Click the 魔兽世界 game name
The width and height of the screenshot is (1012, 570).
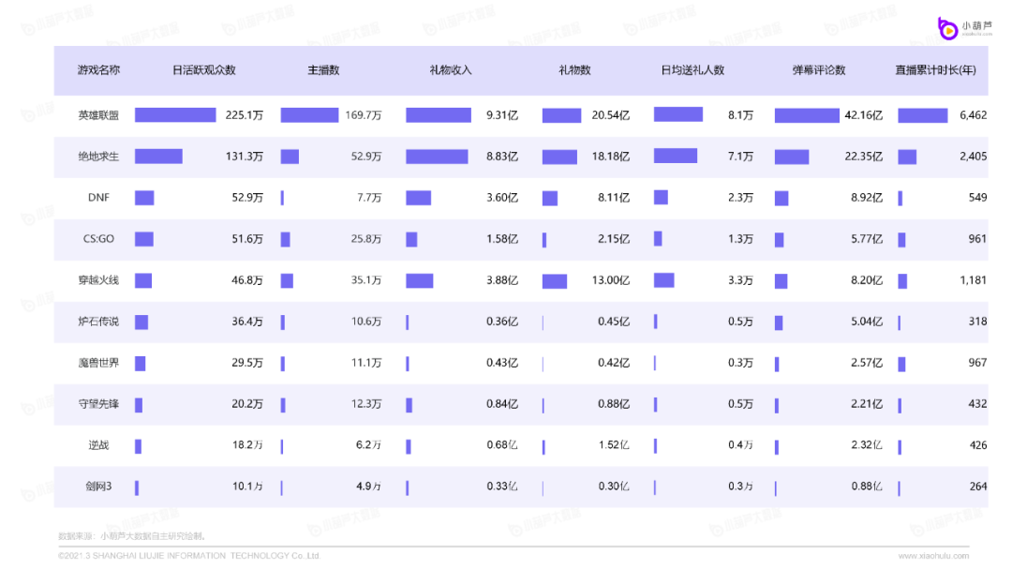point(98,363)
